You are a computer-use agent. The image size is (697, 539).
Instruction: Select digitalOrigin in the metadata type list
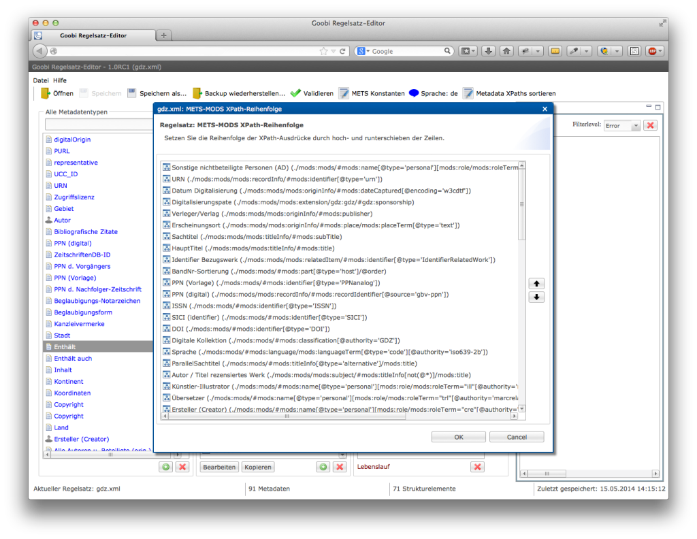(72, 140)
